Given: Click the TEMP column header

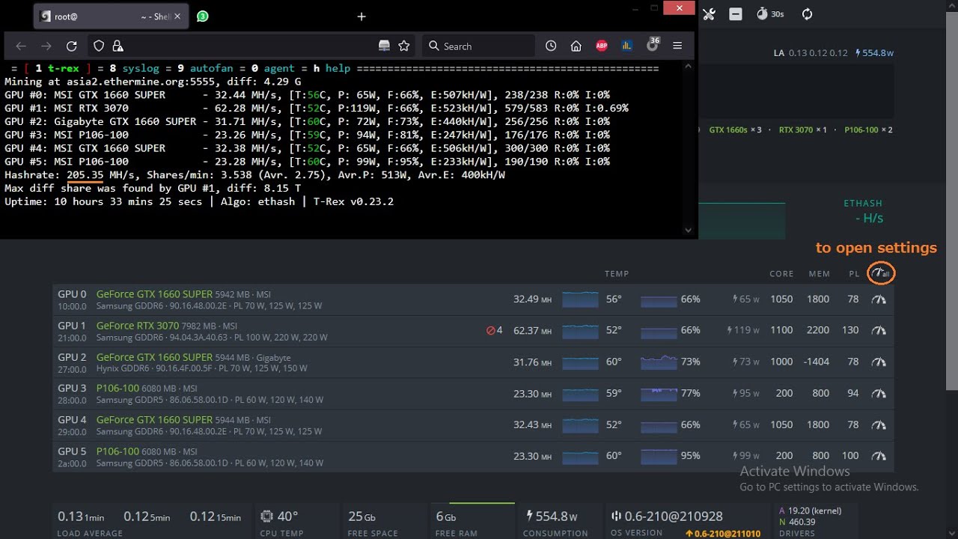Looking at the screenshot, I should pos(617,274).
